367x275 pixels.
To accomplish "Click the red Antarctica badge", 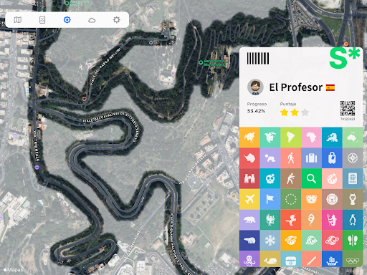I will pos(249,158).
